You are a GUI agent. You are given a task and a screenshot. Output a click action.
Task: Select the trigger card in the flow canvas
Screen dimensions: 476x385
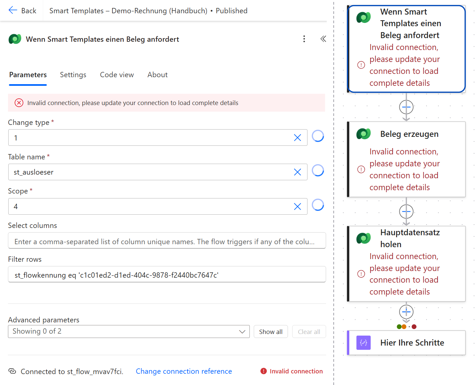coord(406,49)
